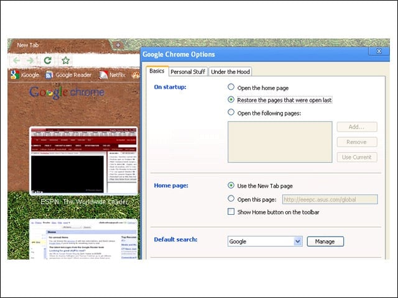This screenshot has width=398, height=298.
Task: Switch to the Basics tab
Action: [x=157, y=71]
